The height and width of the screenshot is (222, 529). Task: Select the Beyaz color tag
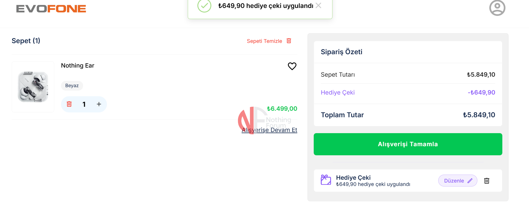click(x=72, y=86)
